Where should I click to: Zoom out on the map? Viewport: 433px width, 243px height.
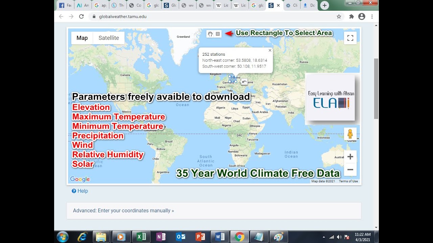350,170
